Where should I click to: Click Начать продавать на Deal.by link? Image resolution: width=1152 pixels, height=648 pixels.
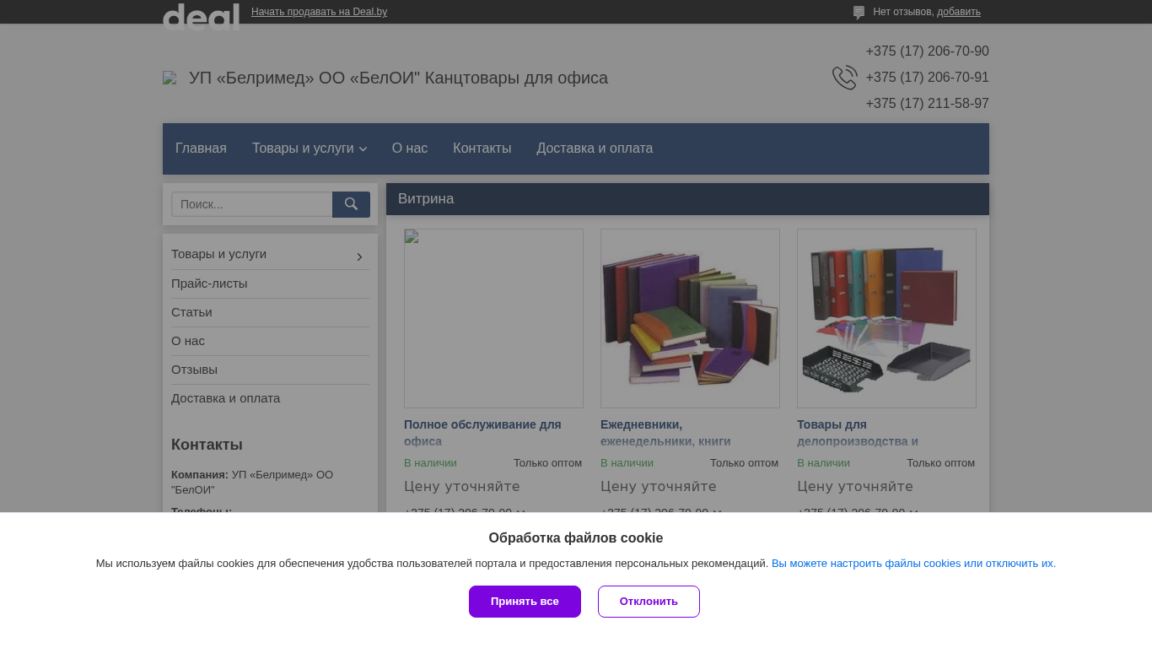coord(319,12)
